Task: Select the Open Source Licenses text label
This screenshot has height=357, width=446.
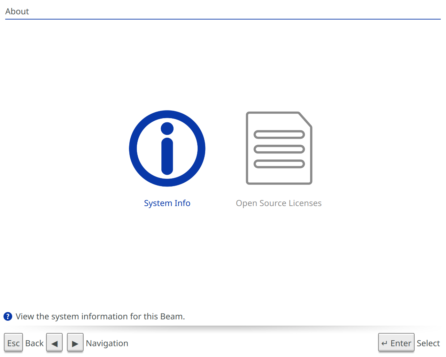Action: click(x=279, y=203)
